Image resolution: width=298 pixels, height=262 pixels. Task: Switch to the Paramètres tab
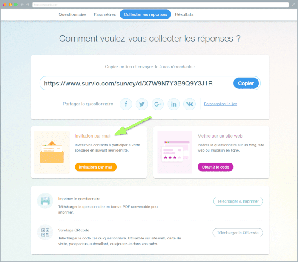(x=104, y=14)
